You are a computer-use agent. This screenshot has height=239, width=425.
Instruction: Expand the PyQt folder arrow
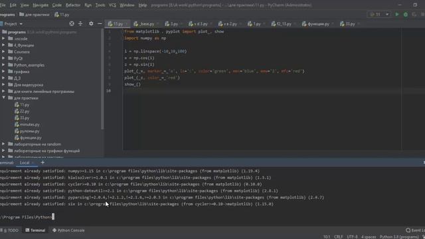[x=3, y=58]
